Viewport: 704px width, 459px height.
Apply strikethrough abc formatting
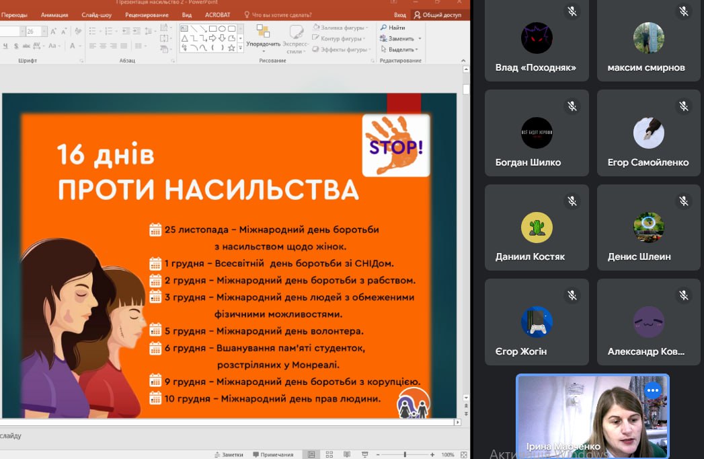tap(26, 46)
